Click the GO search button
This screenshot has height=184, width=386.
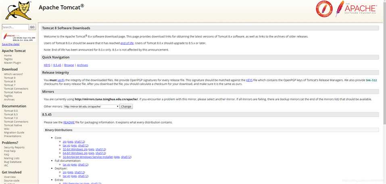(x=32, y=27)
